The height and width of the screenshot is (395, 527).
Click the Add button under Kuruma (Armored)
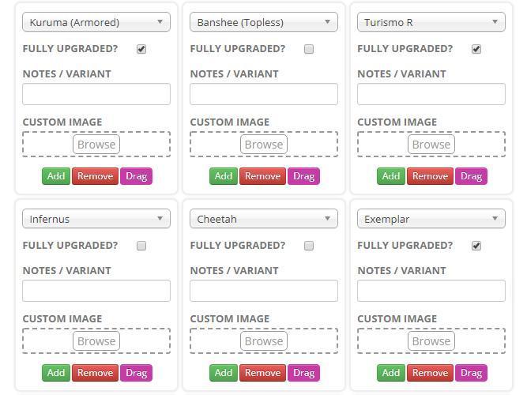pyautogui.click(x=56, y=176)
